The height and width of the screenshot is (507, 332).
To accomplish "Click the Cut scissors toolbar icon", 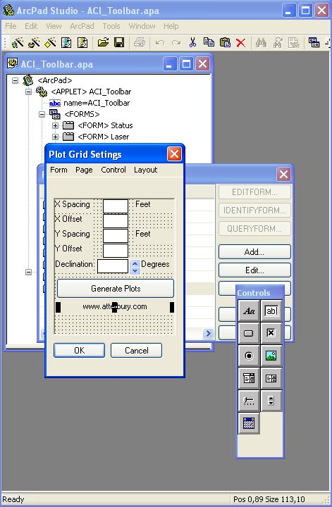I will 192,42.
